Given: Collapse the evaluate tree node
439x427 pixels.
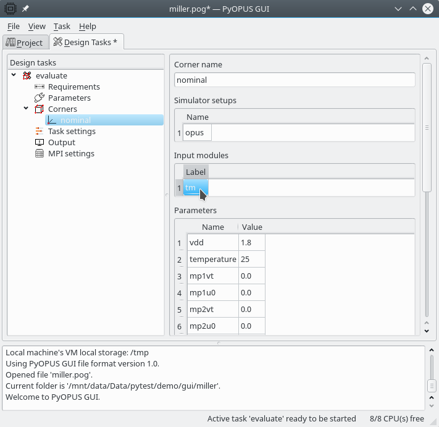Looking at the screenshot, I should click(x=14, y=75).
